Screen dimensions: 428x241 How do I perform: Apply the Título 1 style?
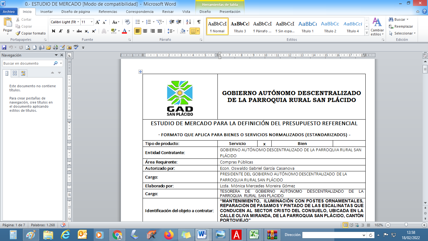click(307, 27)
